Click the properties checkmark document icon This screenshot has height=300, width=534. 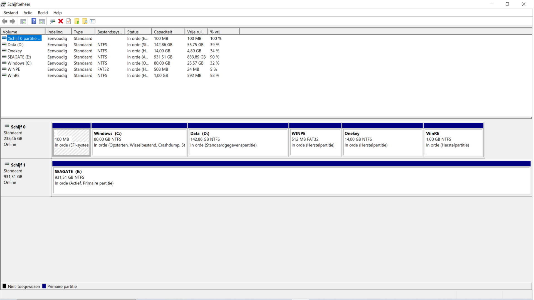[x=69, y=21]
